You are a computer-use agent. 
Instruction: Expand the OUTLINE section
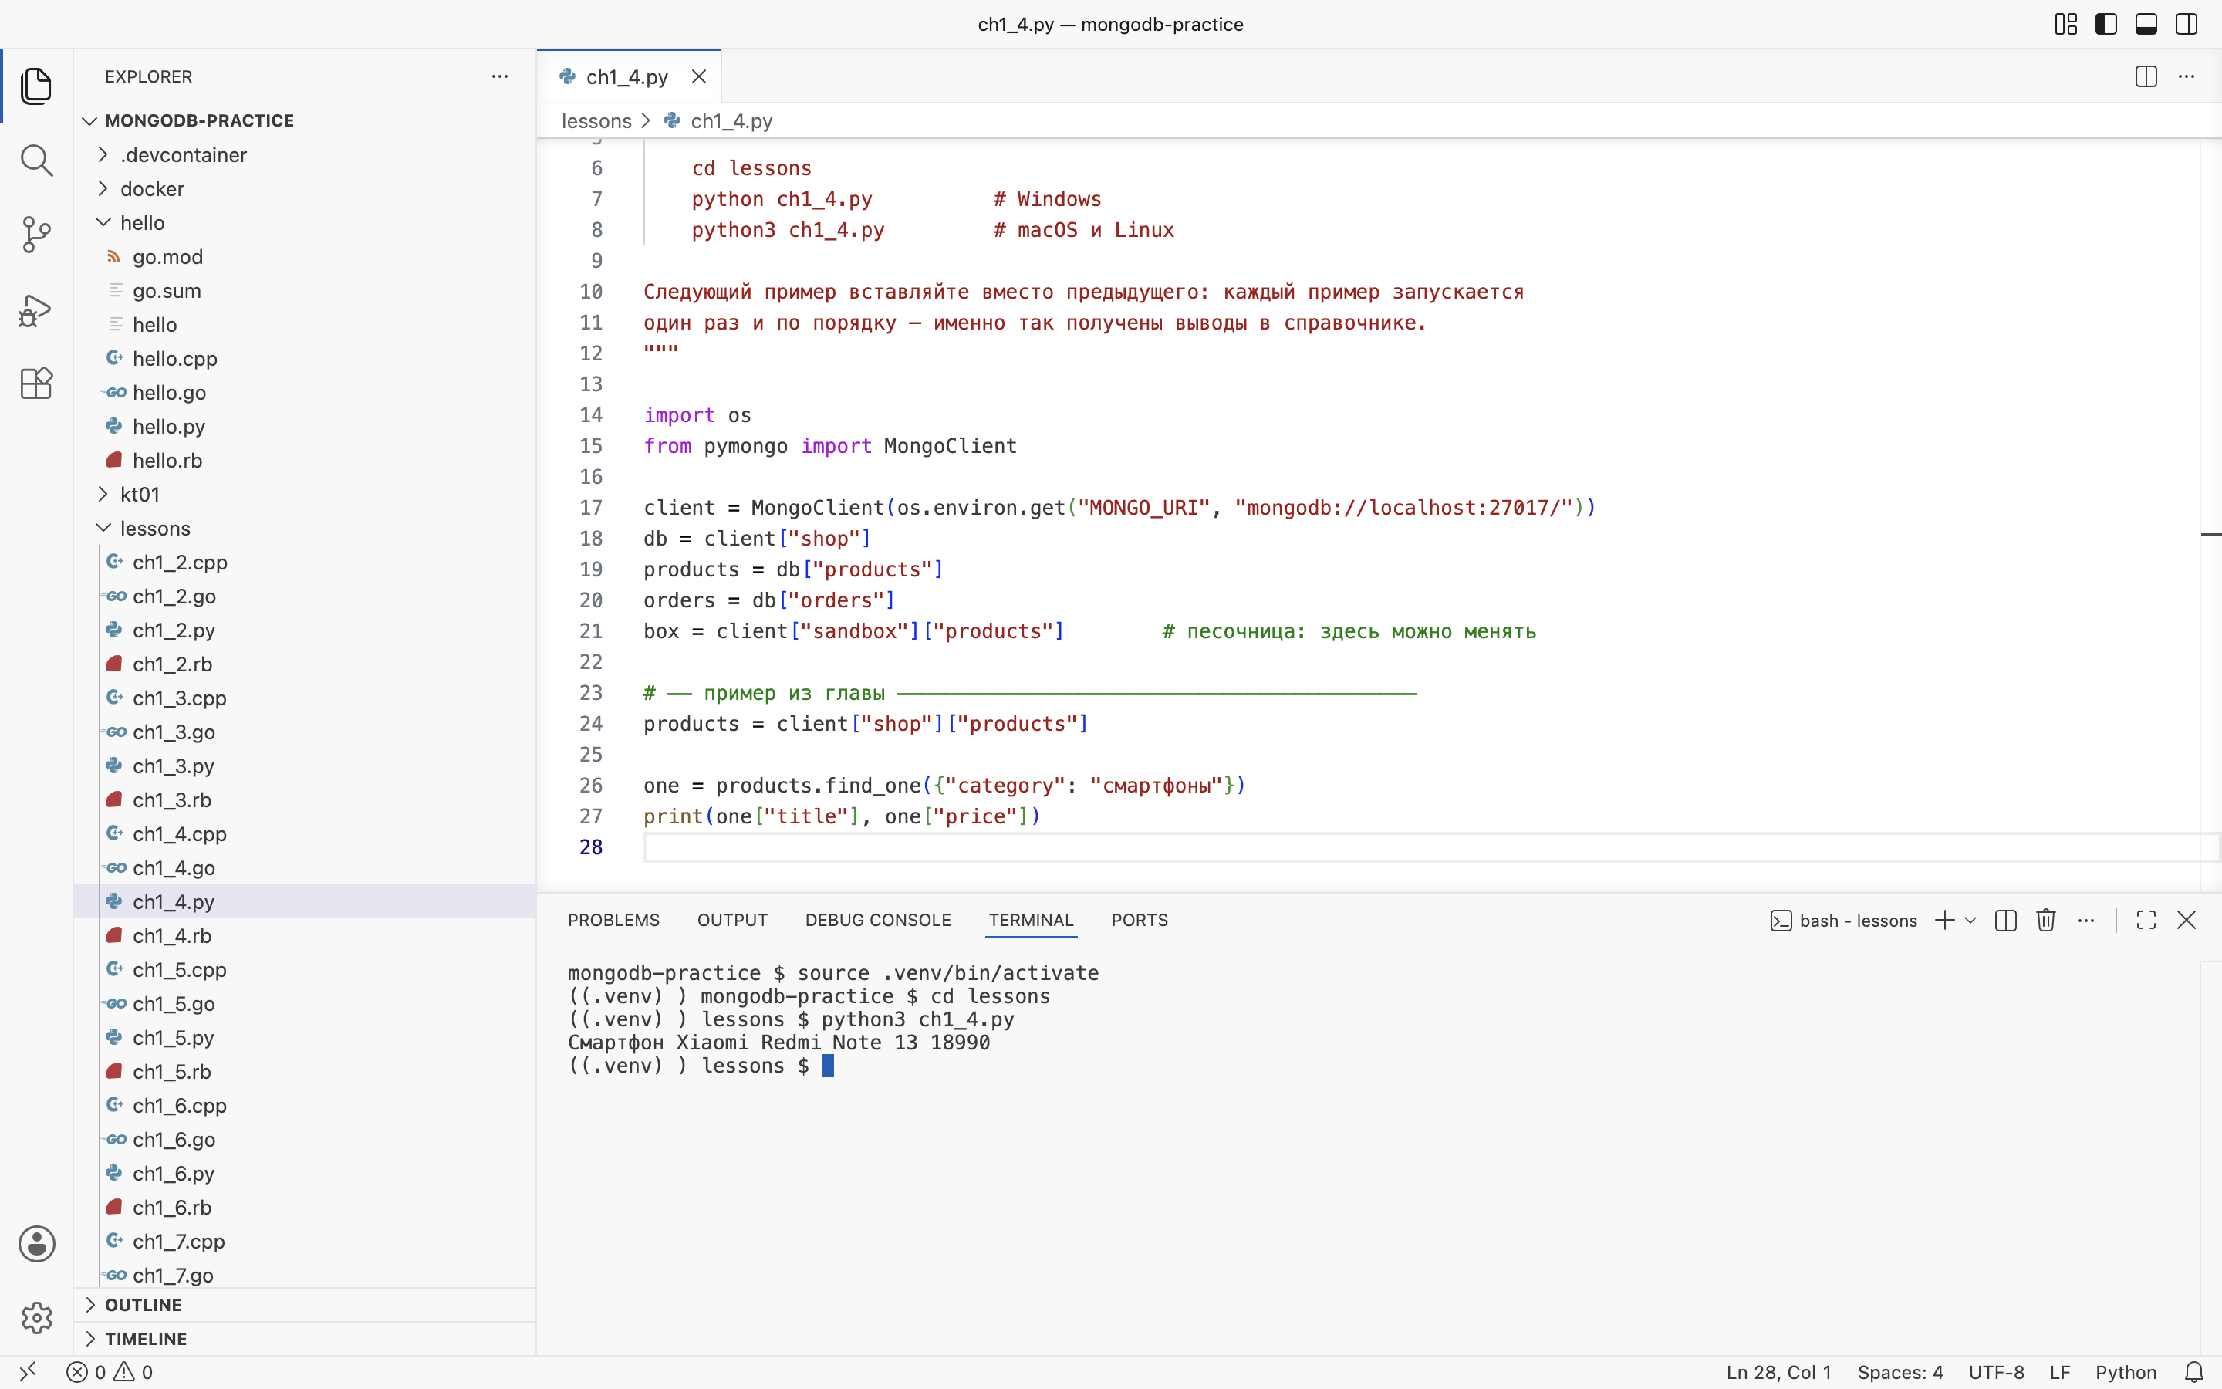pos(305,1304)
